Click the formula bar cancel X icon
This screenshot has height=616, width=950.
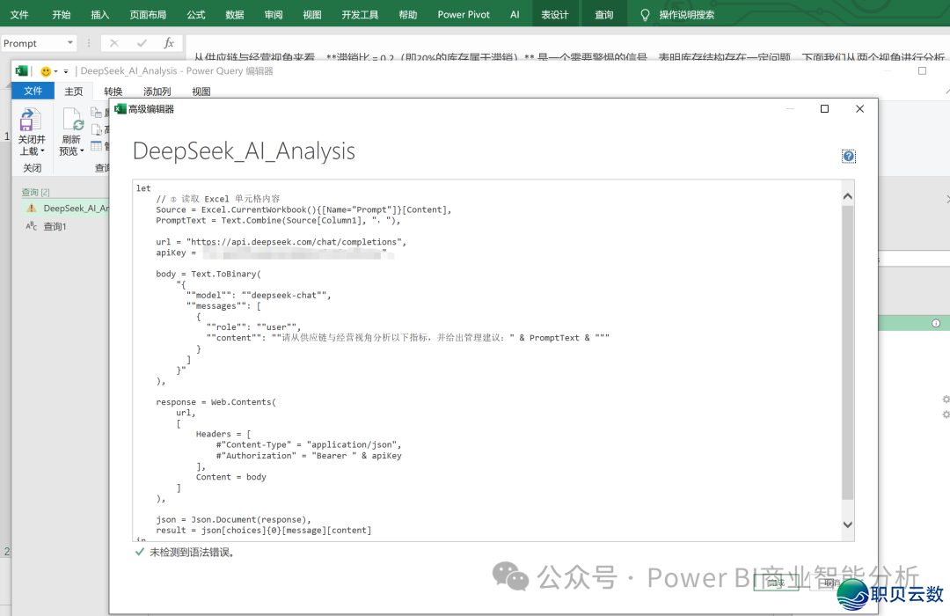click(114, 43)
